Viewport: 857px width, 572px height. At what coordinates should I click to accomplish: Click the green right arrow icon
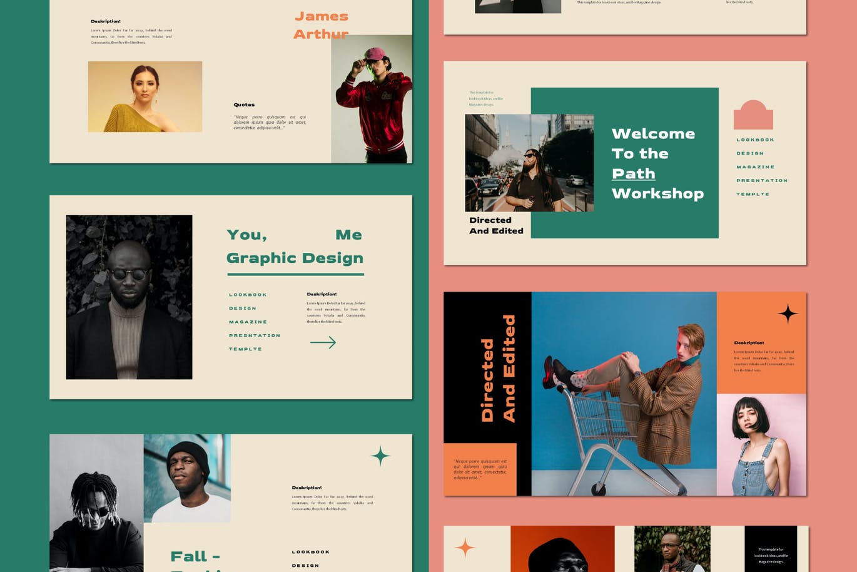[x=323, y=342]
